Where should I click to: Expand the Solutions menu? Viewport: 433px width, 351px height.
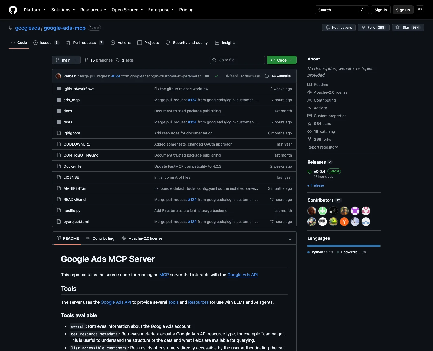pos(63,10)
